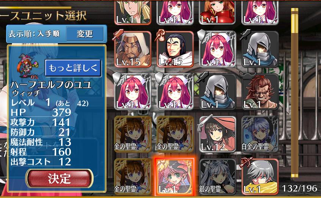
Task: Select the helmeted soldier beside the brute
Action: pyautogui.click(x=218, y=92)
